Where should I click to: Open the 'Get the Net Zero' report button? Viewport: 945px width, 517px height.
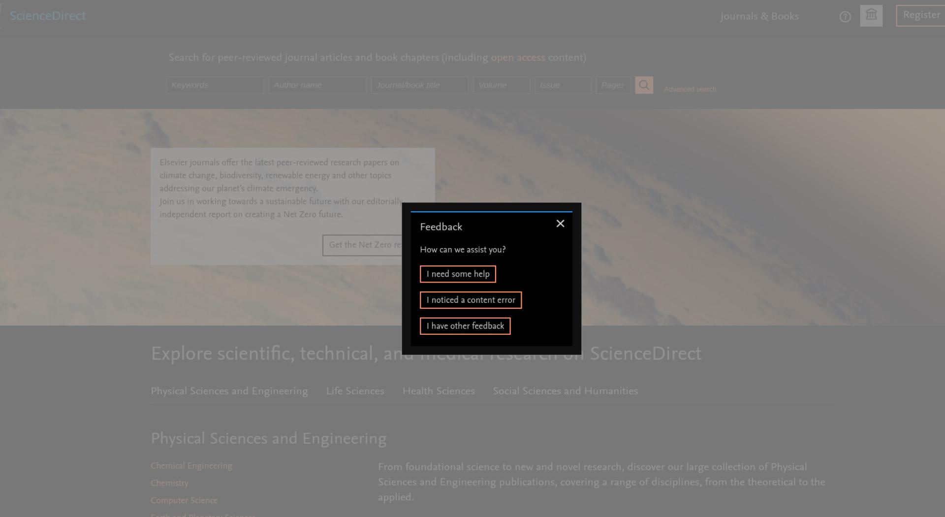pyautogui.click(x=363, y=245)
